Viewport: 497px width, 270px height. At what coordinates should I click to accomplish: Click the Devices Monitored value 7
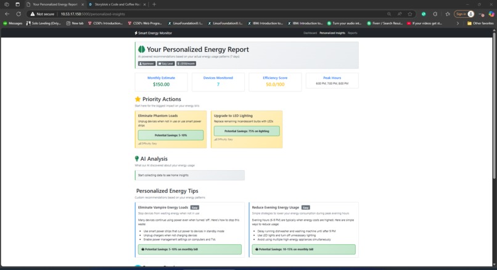click(x=218, y=84)
